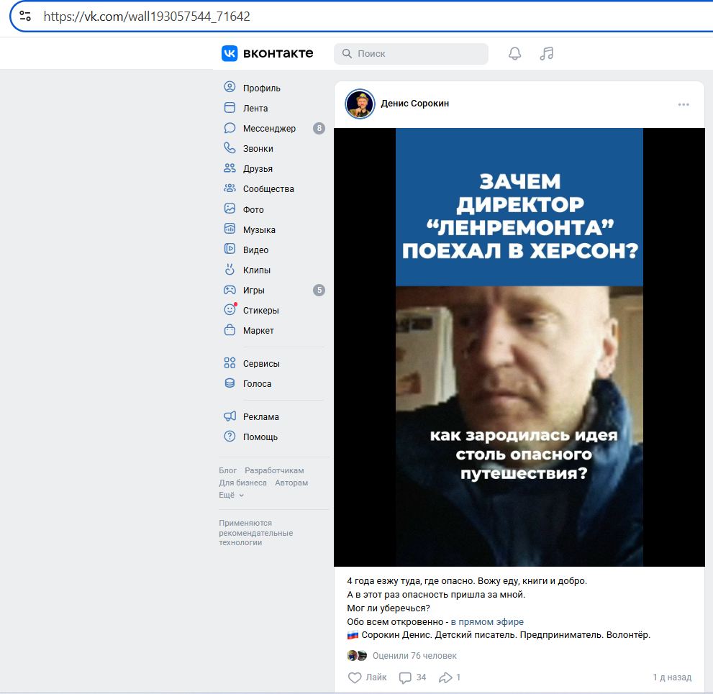
Task: Open the music player icon in the header
Action: pos(546,53)
